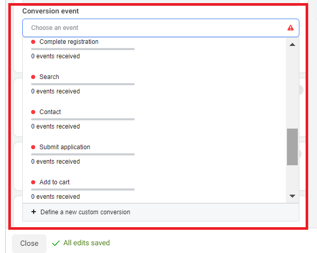This screenshot has height=253, width=317.
Task: Choose the Search conversion event
Action: pyautogui.click(x=49, y=77)
